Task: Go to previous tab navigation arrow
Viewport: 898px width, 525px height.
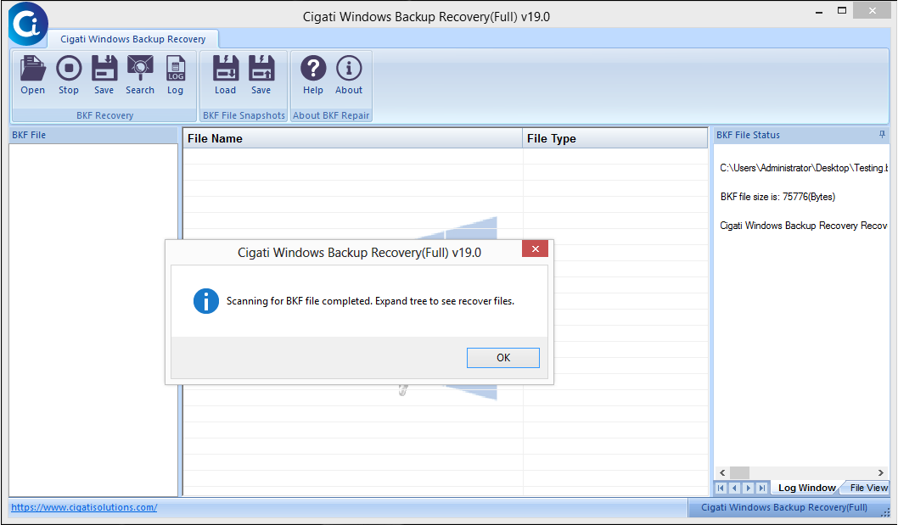Action: click(735, 488)
